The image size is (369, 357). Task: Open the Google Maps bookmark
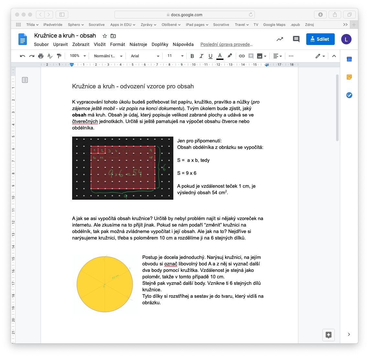(x=274, y=25)
